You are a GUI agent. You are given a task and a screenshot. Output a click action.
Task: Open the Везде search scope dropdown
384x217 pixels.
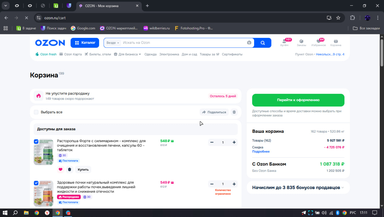point(112,43)
